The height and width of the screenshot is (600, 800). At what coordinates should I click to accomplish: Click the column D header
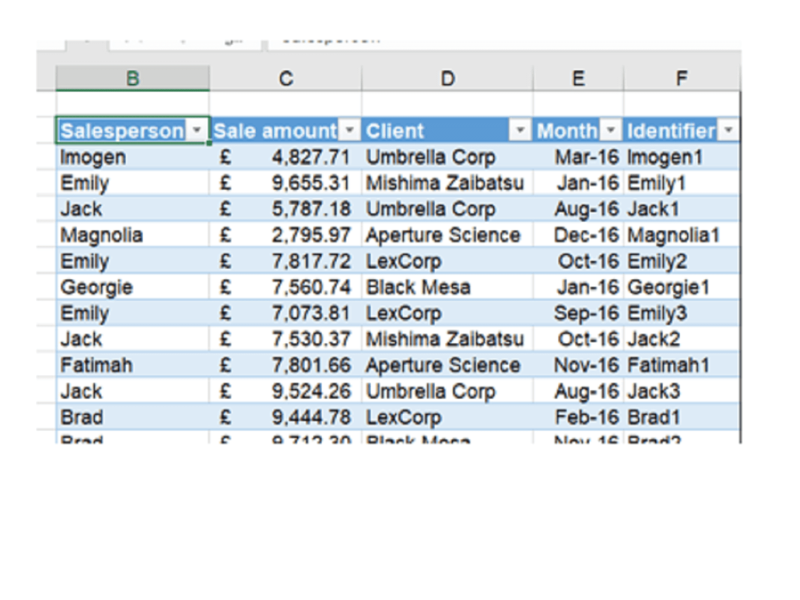447,78
